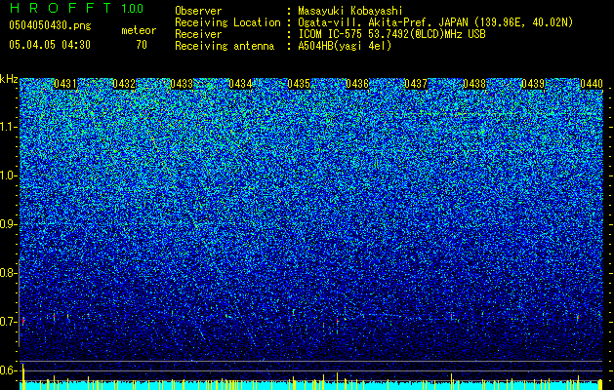Click the meteor count value 70
Screen dimensions: 614x390
point(142,45)
